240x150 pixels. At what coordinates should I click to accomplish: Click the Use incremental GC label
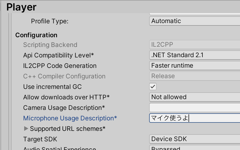[x=52, y=87]
